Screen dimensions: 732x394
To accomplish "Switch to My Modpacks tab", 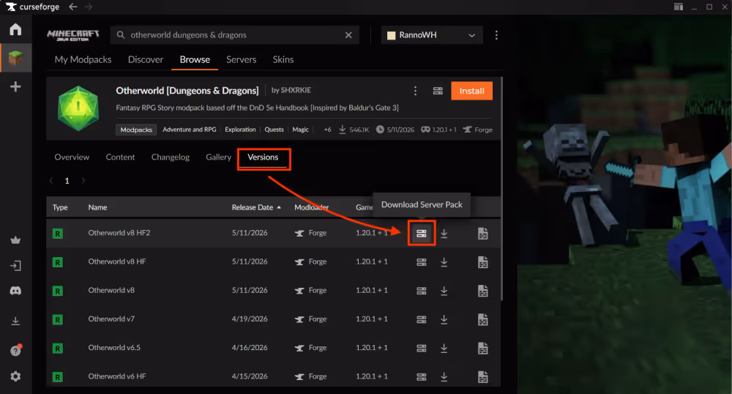I will pos(83,60).
